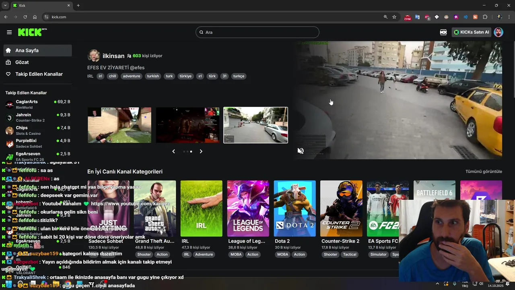The width and height of the screenshot is (515, 290).
Task: Bookmark this page with star
Action: (394, 17)
